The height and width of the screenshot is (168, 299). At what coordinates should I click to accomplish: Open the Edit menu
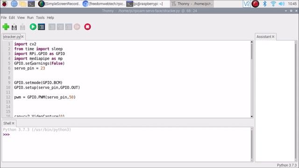(x=12, y=18)
